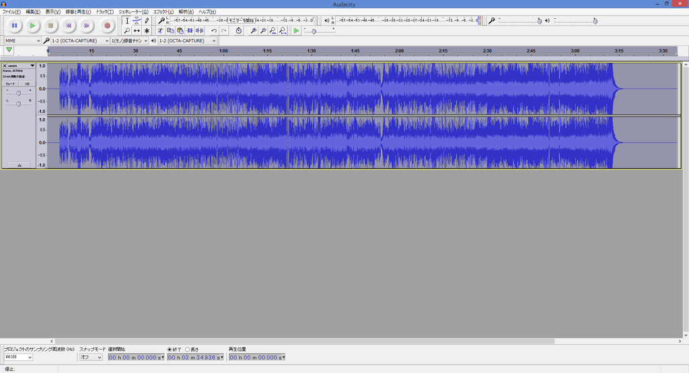Click the Sync-Lock tracks clock icon
This screenshot has width=689, height=373.
(238, 31)
